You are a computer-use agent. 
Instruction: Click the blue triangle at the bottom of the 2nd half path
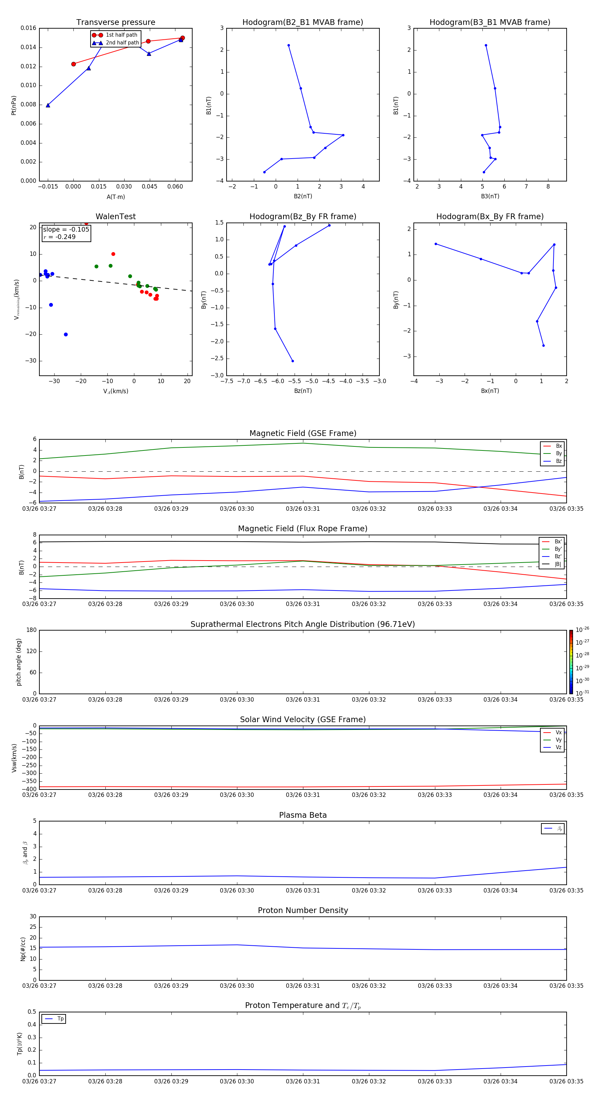pyautogui.click(x=48, y=105)
